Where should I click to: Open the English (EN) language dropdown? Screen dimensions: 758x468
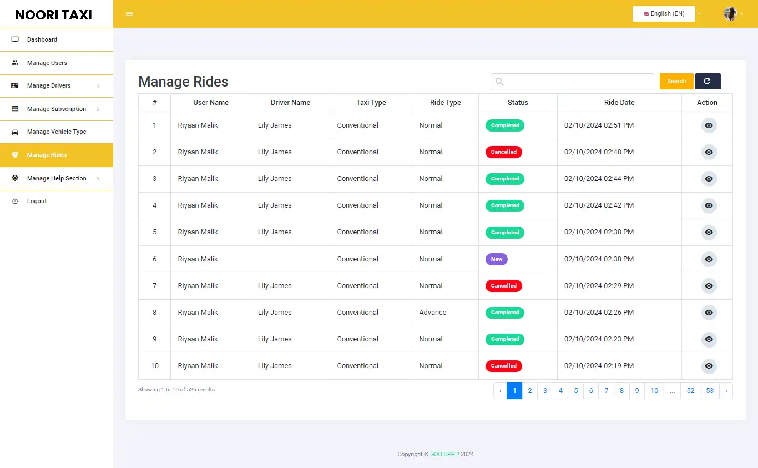coord(664,13)
